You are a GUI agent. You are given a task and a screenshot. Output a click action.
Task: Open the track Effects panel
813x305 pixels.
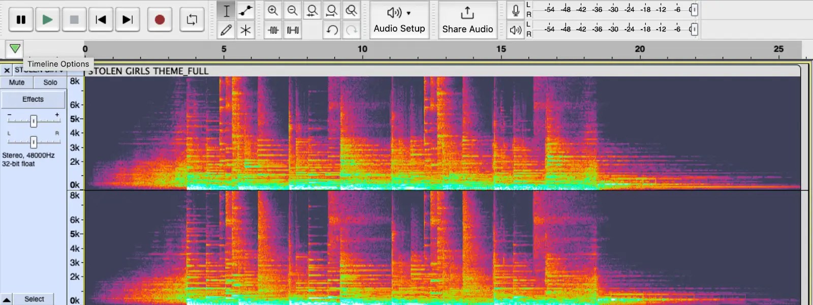coord(33,99)
